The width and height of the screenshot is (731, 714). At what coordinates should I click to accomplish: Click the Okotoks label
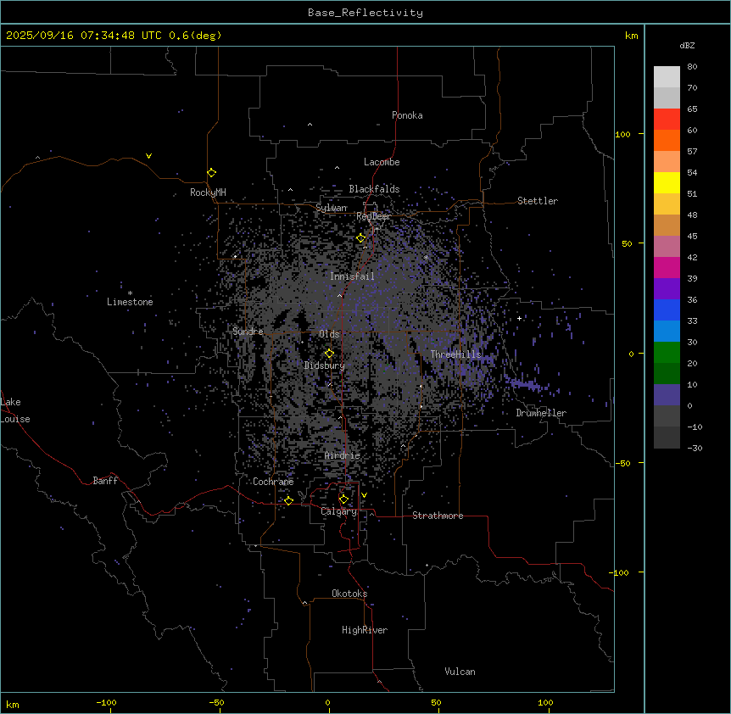coord(349,594)
